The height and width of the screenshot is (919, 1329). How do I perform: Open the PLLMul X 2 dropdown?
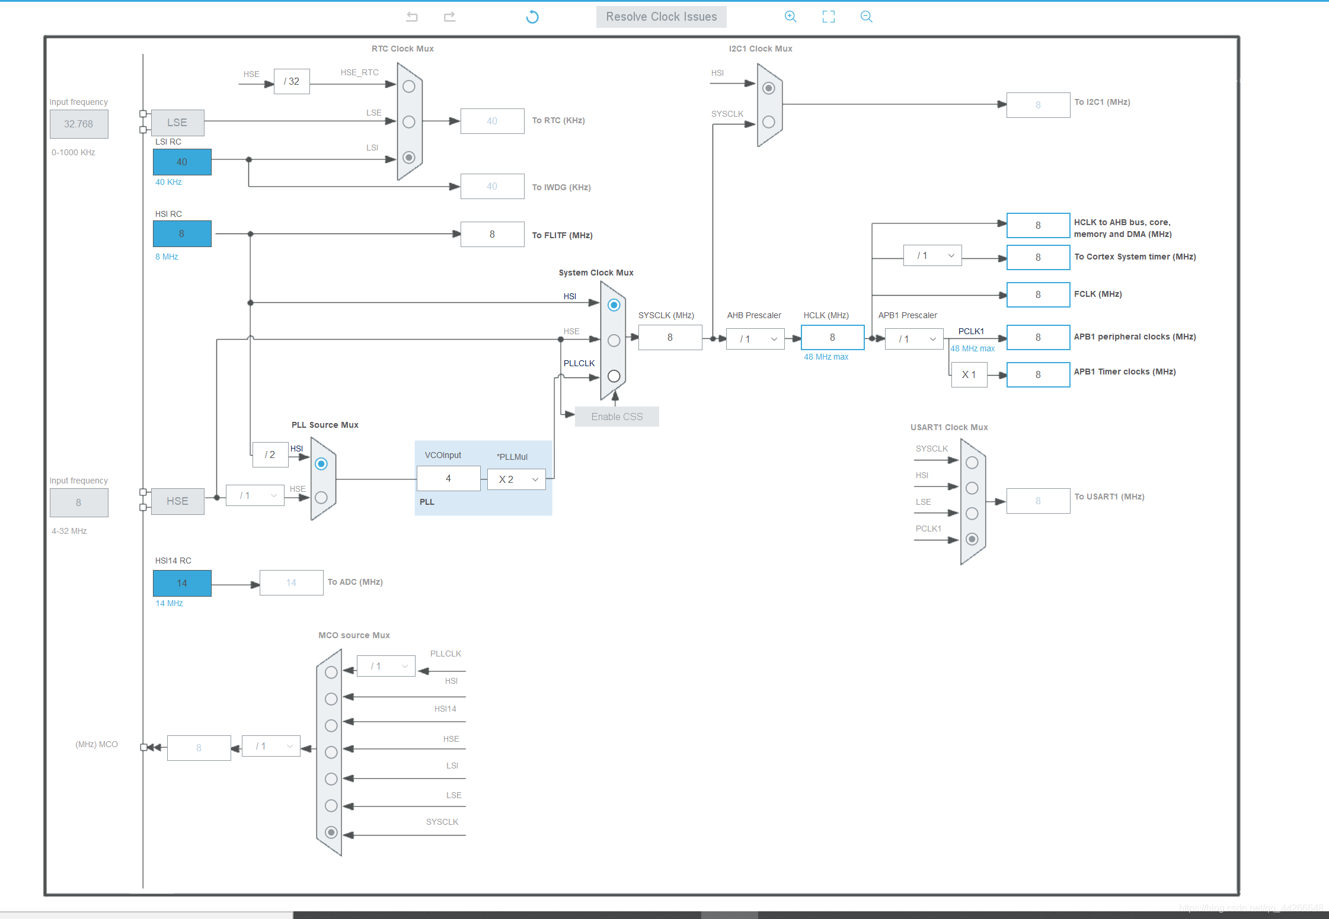(516, 479)
